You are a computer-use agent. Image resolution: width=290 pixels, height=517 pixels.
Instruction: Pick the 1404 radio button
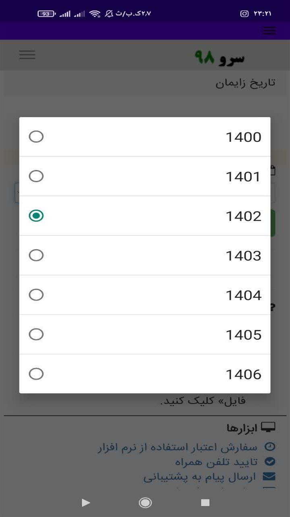click(x=36, y=295)
